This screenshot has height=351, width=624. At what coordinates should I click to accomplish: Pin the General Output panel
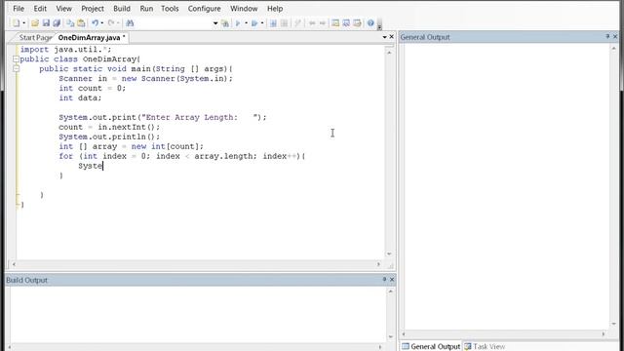click(607, 36)
